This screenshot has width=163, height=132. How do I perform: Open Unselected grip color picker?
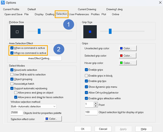point(128,48)
